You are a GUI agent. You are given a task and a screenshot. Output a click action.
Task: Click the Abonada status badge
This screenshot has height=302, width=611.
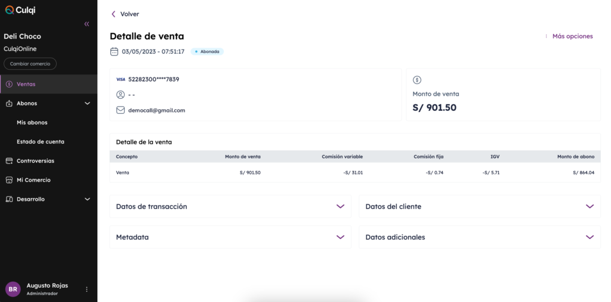pos(207,51)
